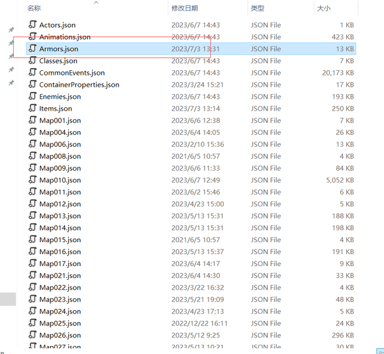
Task: Click the Animations.json file icon
Action: click(x=32, y=36)
